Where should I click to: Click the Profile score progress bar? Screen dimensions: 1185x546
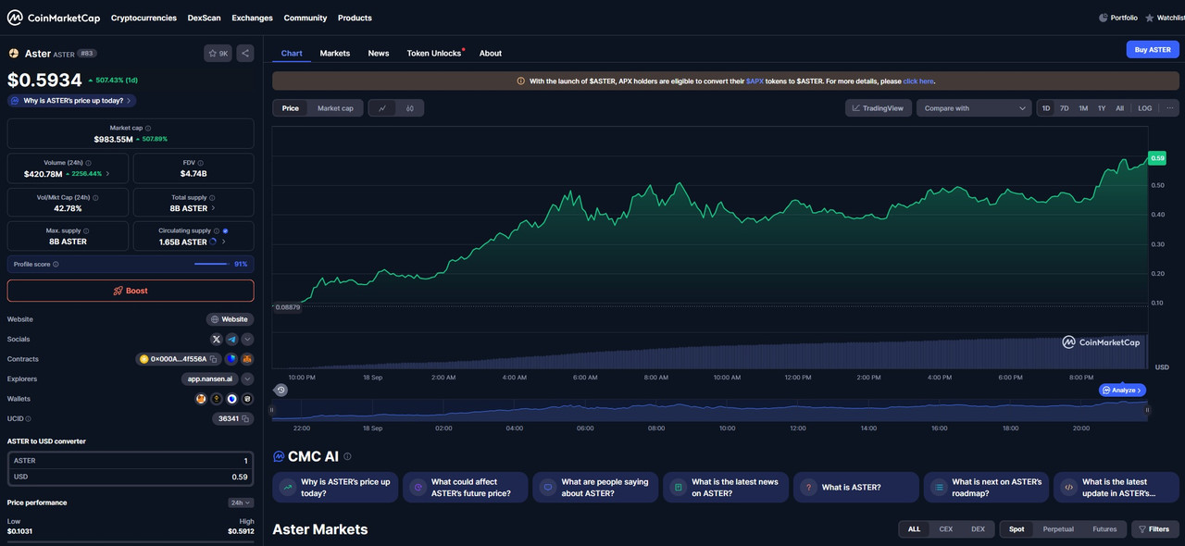[211, 265]
